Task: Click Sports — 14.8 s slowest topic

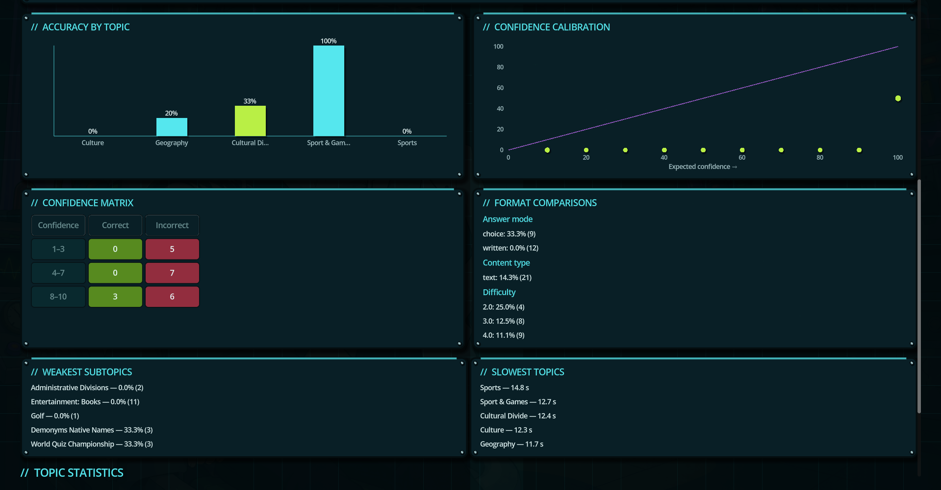Action: coord(505,388)
